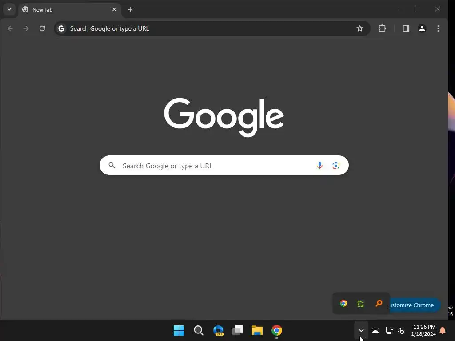455x341 pixels.
Task: Reload the current page
Action: (42, 28)
